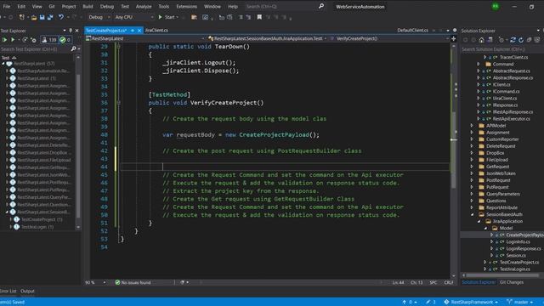Open the Git menu
This screenshot has height=306, width=544.
(x=52, y=6)
